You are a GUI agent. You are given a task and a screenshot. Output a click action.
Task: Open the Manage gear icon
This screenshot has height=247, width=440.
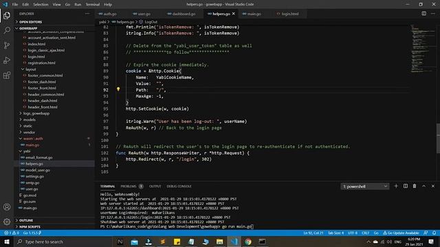coord(7,222)
